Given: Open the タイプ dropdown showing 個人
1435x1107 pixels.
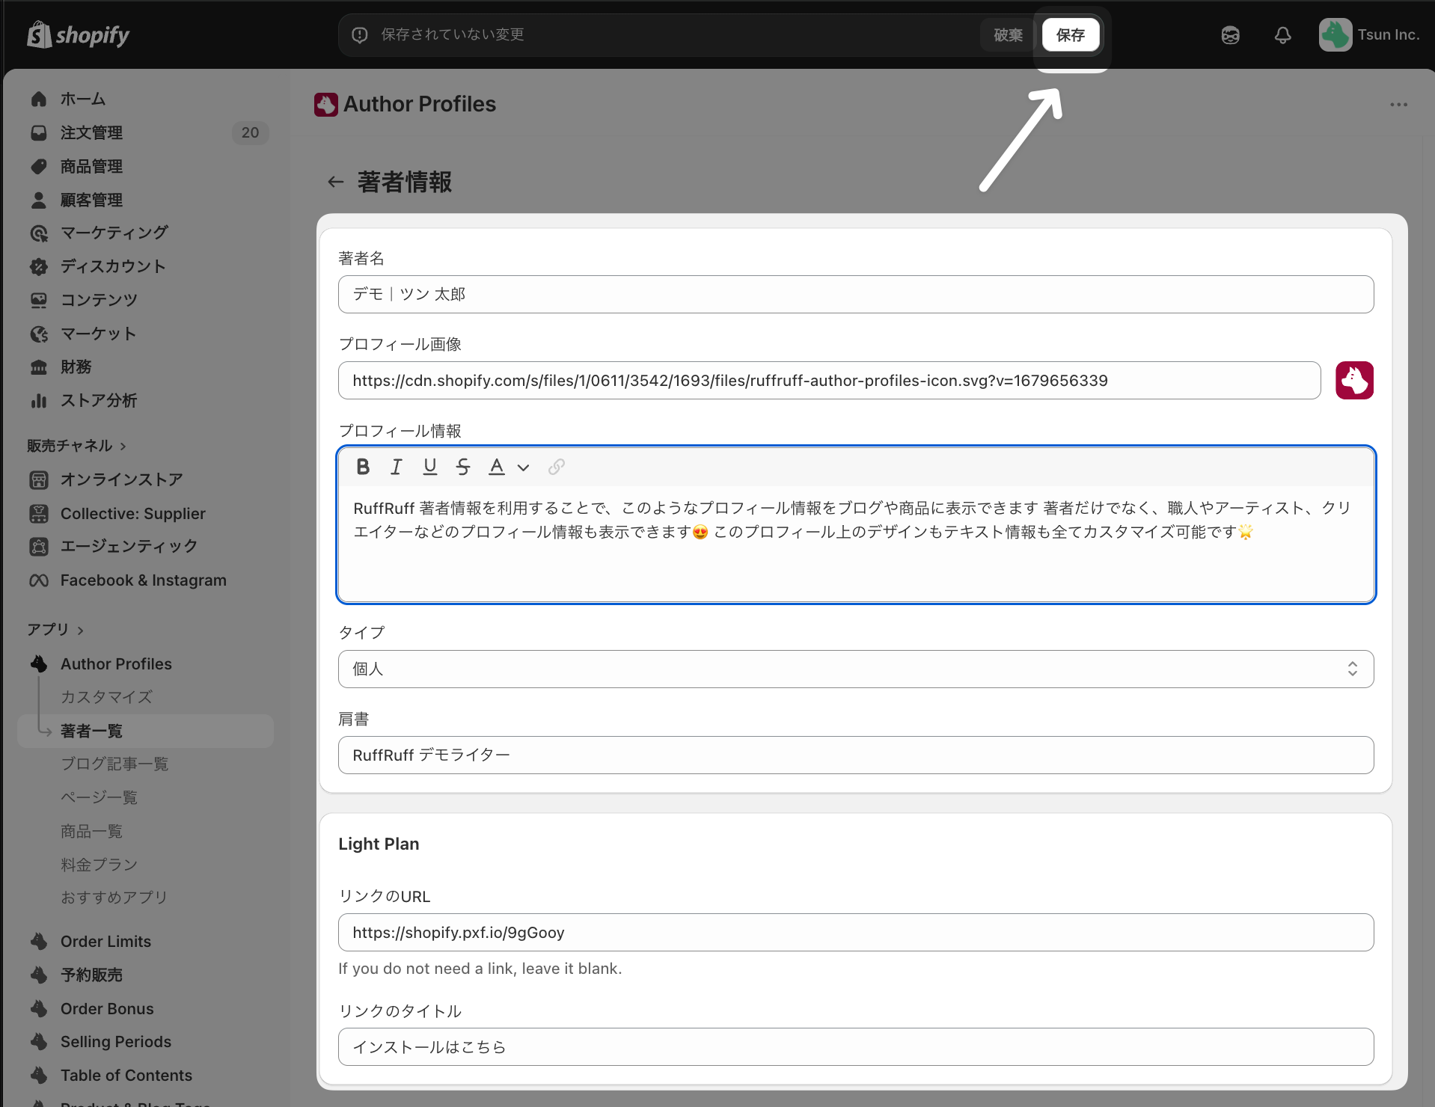Looking at the screenshot, I should pyautogui.click(x=855, y=669).
